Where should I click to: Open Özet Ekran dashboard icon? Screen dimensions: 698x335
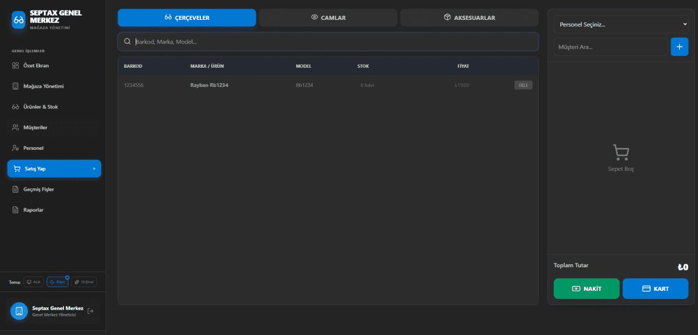pyautogui.click(x=15, y=66)
